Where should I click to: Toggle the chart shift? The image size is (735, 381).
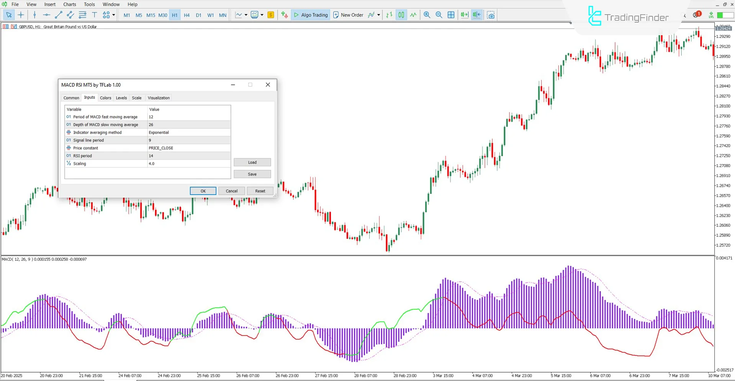tap(477, 15)
